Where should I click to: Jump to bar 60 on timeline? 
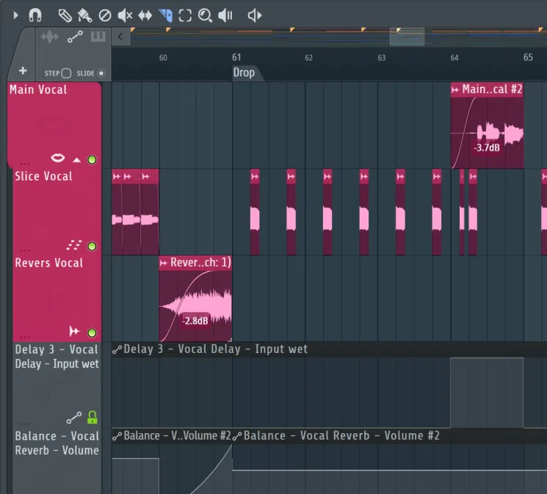click(163, 58)
